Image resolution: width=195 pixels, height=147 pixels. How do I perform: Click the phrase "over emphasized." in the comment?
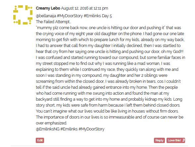tap(51, 123)
